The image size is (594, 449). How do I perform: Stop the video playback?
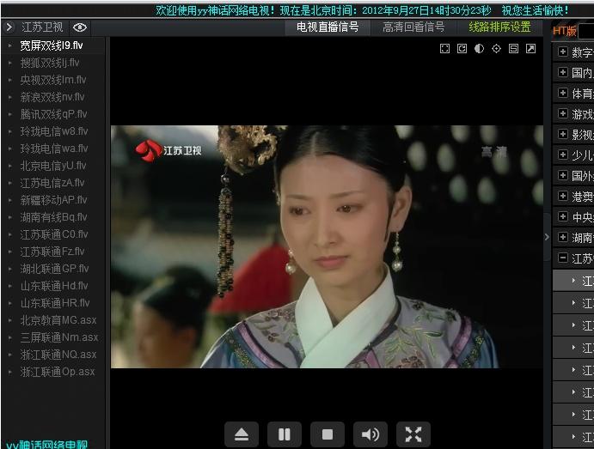pyautogui.click(x=328, y=434)
